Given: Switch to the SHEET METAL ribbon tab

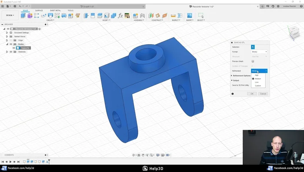Looking at the screenshot, I should (x=55, y=10).
